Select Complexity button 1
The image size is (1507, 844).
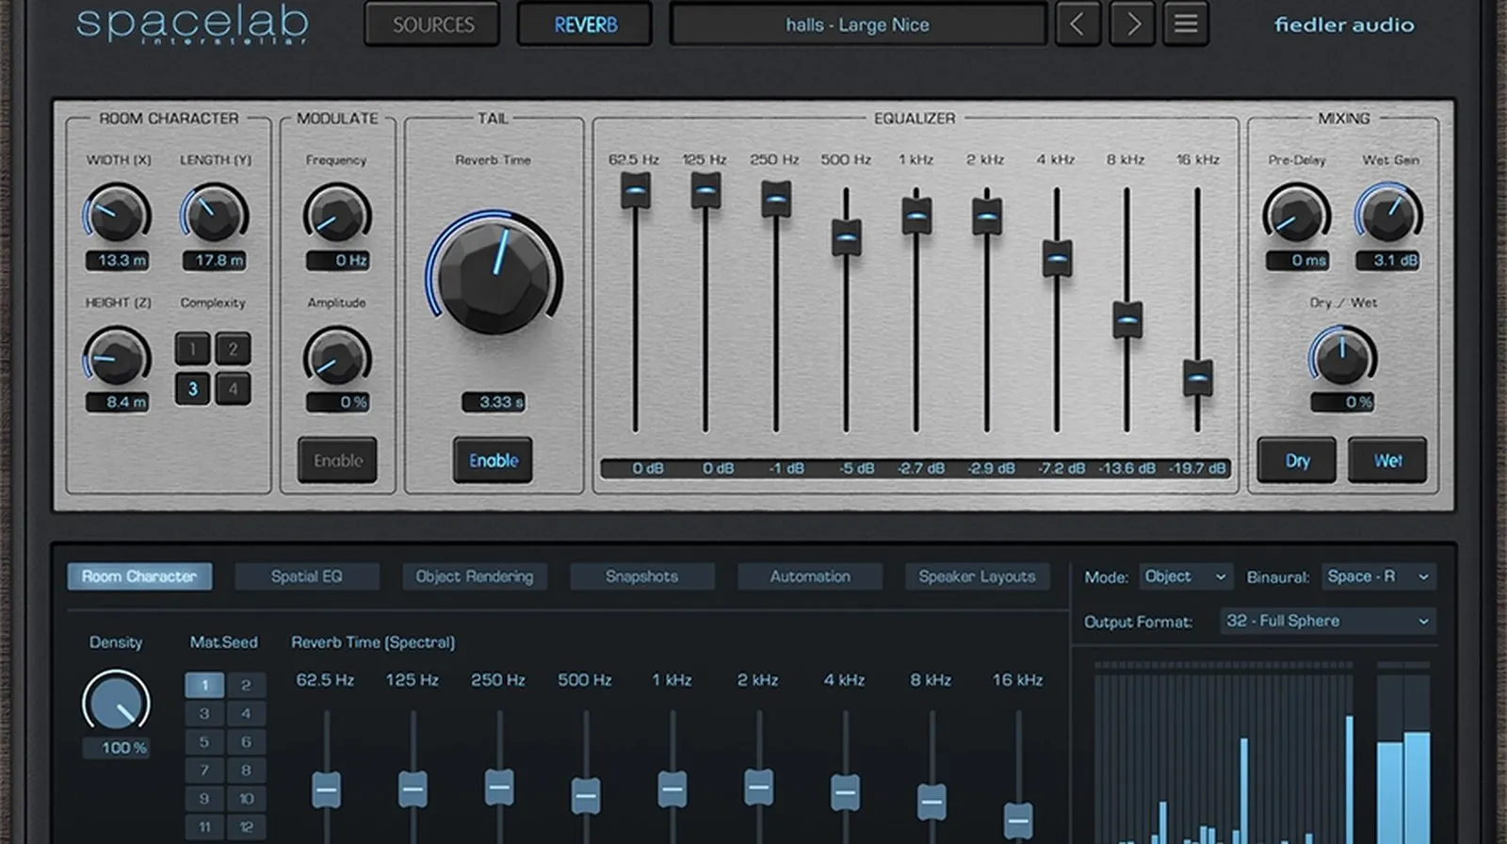point(193,349)
